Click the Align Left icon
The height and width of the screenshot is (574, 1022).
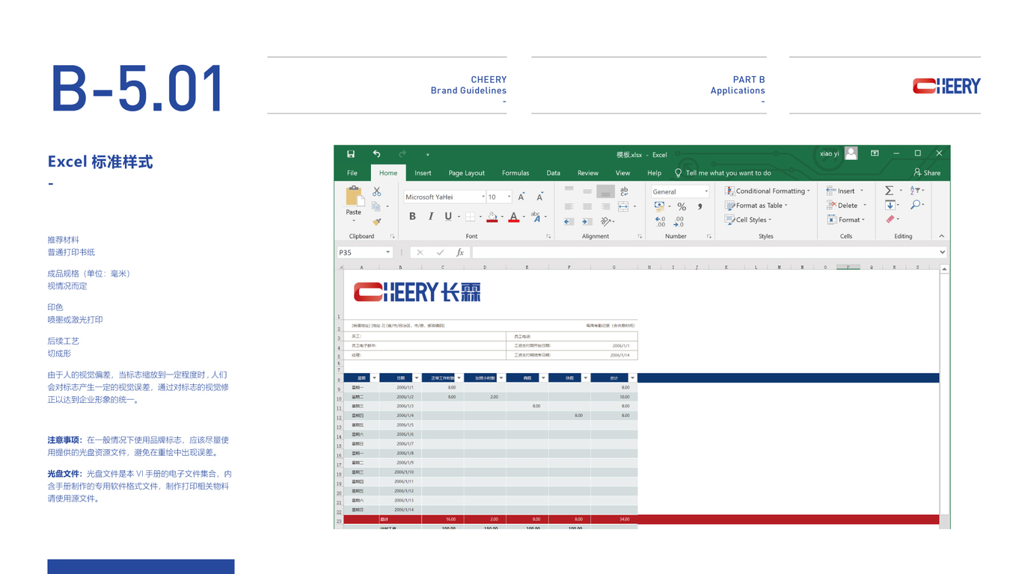(x=569, y=206)
